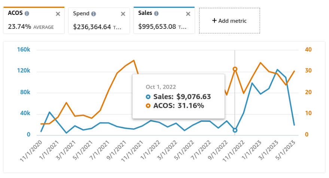This screenshot has width=329, height=178.
Task: Click the 40 label on ACOS axis
Action: [x=308, y=50]
